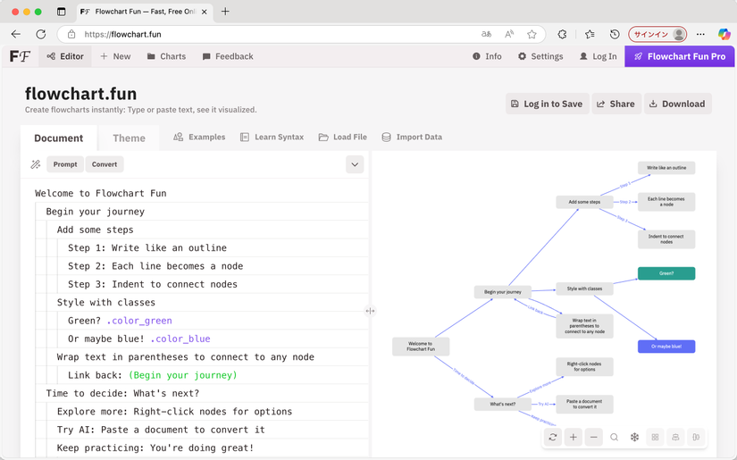Select the 'Style with classes' graph node
The width and height of the screenshot is (737, 460).
(584, 289)
